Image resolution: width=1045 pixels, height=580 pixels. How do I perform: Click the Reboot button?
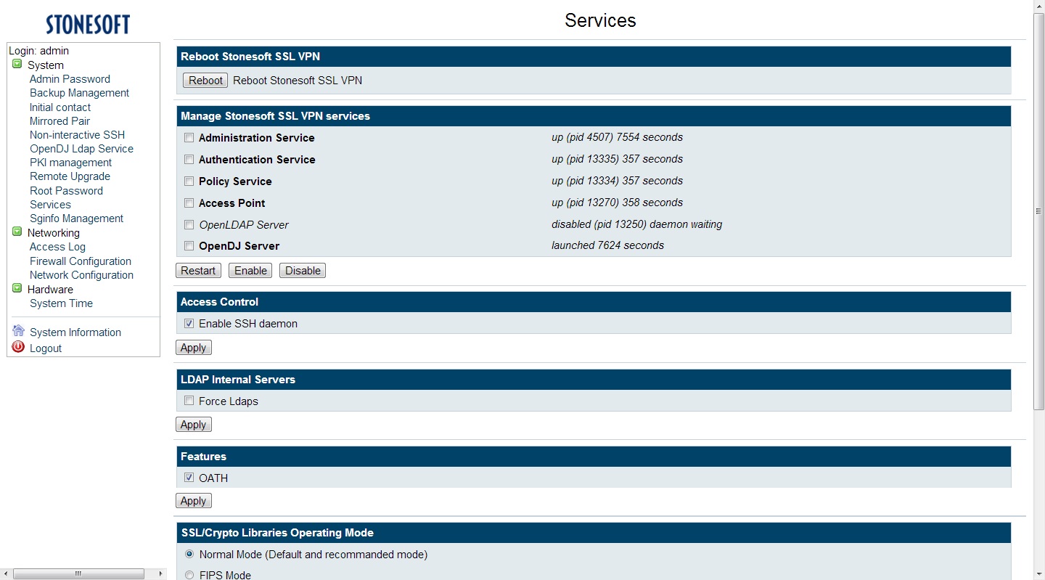pos(205,81)
